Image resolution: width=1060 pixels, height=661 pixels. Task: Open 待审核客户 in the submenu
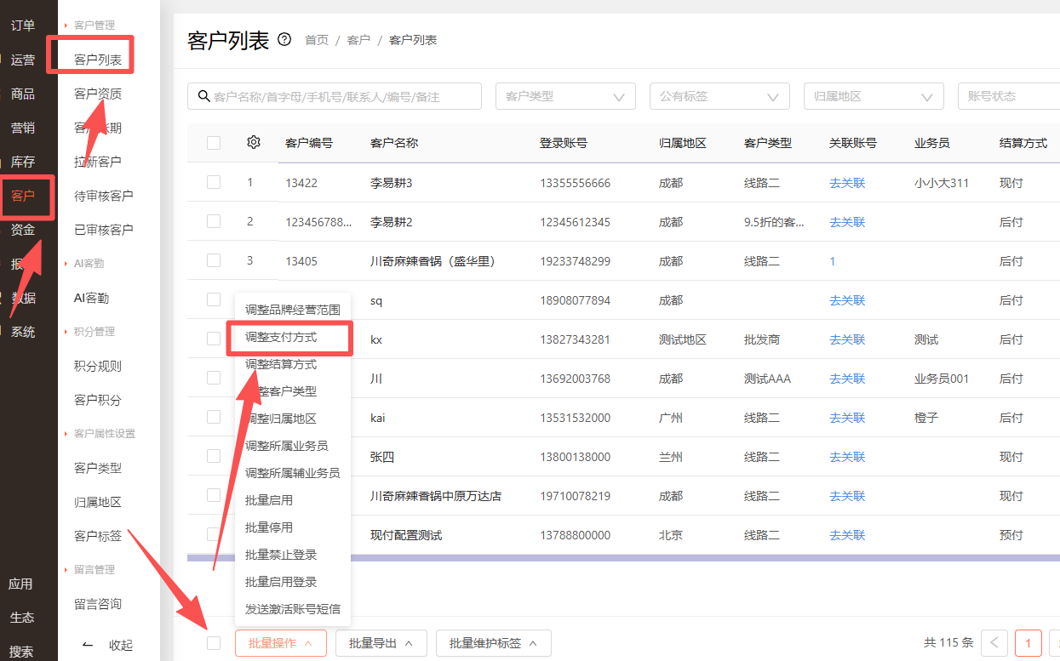coord(104,196)
